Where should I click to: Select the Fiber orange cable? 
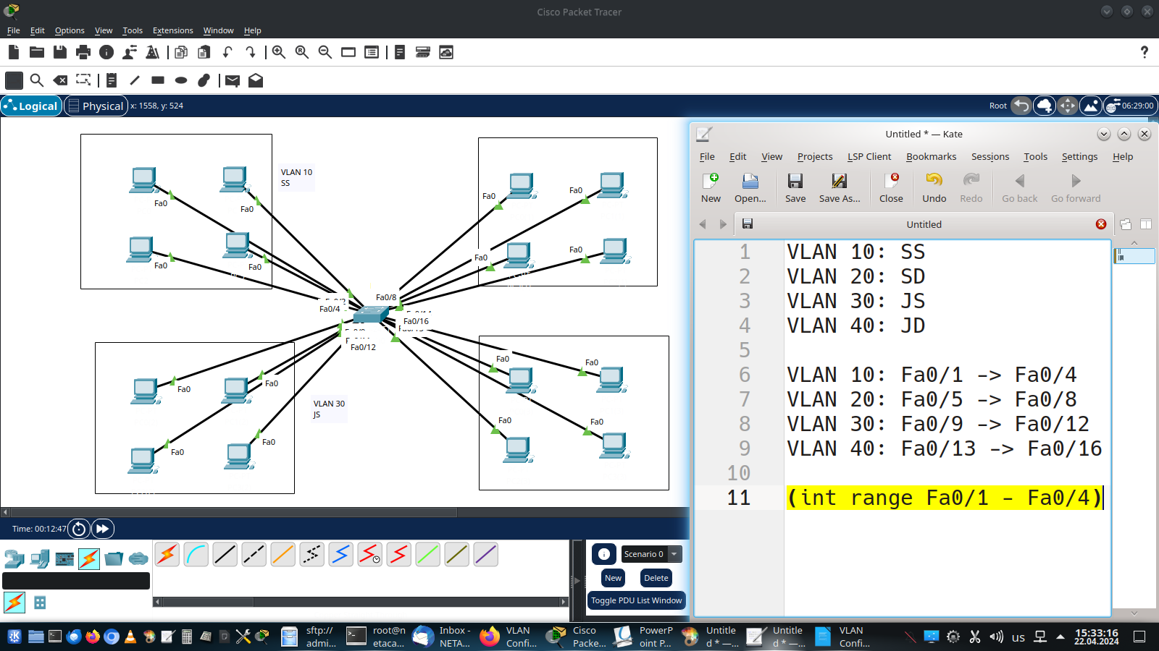click(x=283, y=555)
